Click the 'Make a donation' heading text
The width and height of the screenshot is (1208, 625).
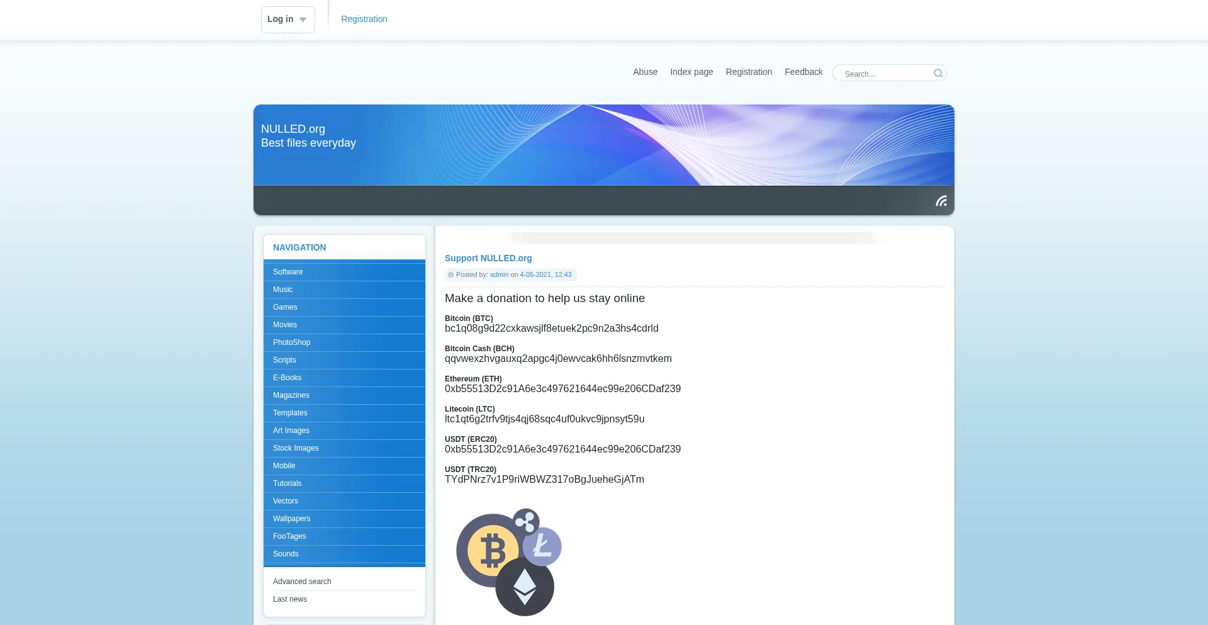point(545,298)
